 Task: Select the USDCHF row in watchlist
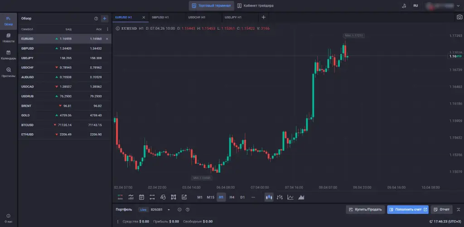tap(64, 68)
